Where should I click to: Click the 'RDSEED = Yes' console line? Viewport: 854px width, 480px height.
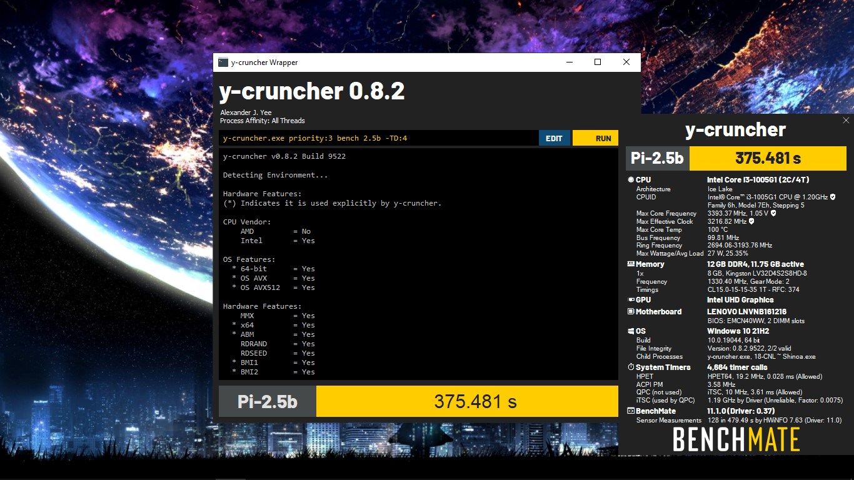(278, 353)
